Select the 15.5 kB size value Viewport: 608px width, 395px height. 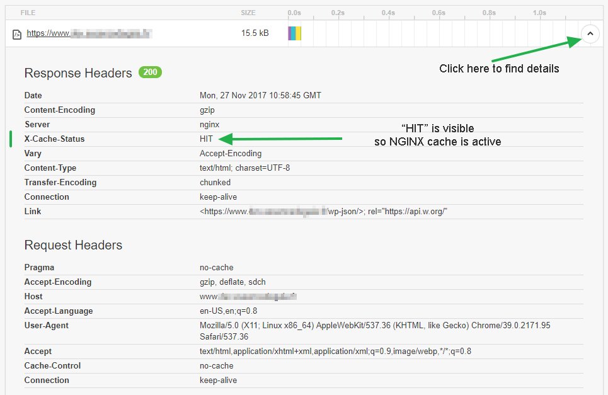(255, 33)
